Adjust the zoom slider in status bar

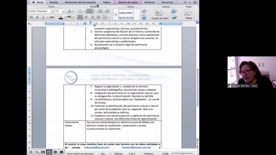[182, 154]
